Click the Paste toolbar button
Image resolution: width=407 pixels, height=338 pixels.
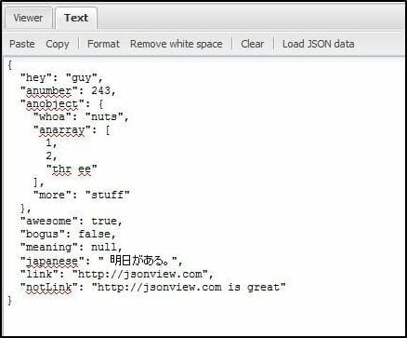click(x=22, y=44)
